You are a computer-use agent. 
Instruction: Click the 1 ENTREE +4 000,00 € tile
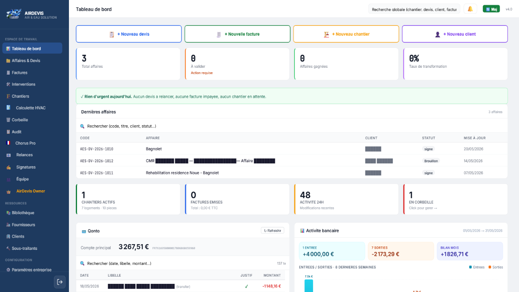pyautogui.click(x=332, y=251)
